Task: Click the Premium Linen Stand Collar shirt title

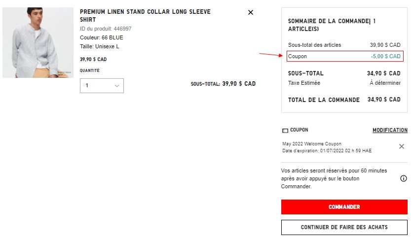Action: [145, 15]
